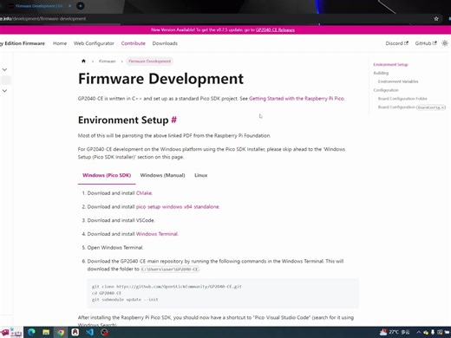Open the Windows Terminal download link
Viewport: 451px width, 338px height.
(x=157, y=234)
